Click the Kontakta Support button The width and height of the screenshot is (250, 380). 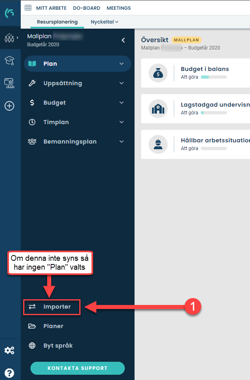click(78, 368)
